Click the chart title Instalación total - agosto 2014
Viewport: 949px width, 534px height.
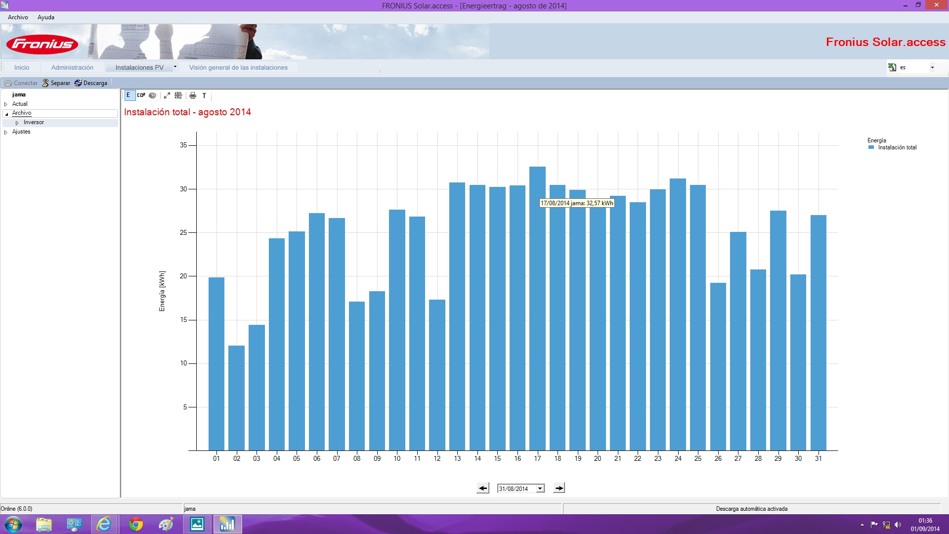point(187,112)
